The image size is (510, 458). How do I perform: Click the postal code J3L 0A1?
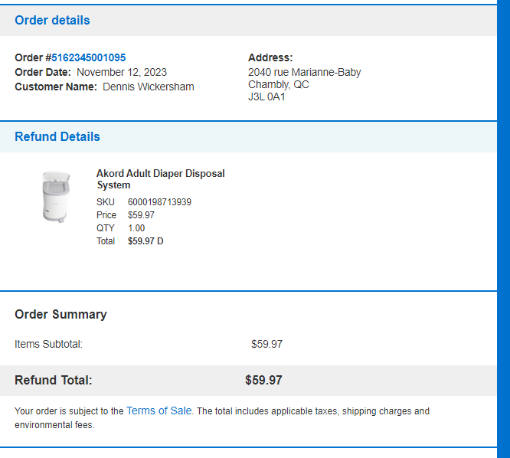click(266, 97)
